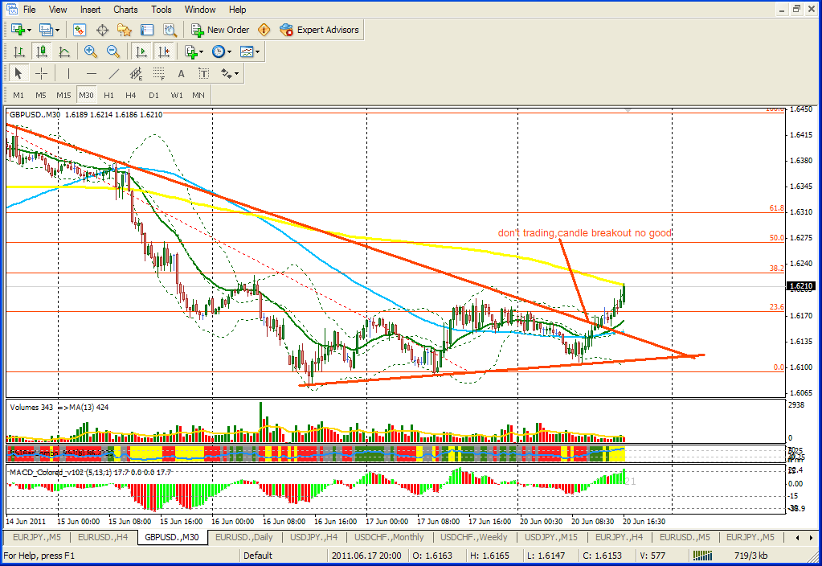Image resolution: width=822 pixels, height=566 pixels.
Task: Switch chart to bar chart mode
Action: pos(18,51)
